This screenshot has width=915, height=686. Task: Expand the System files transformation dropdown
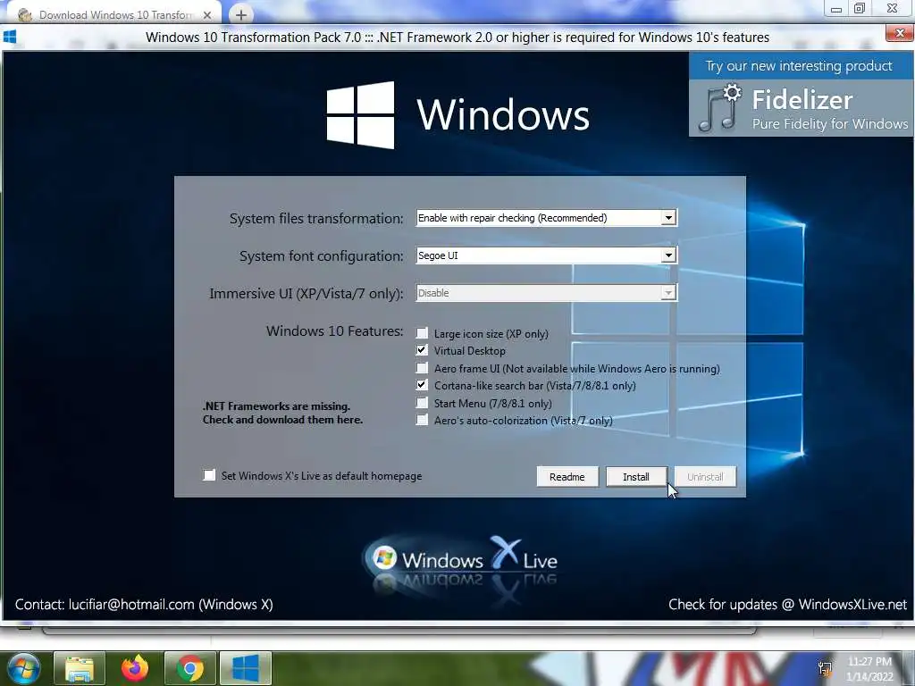668,218
